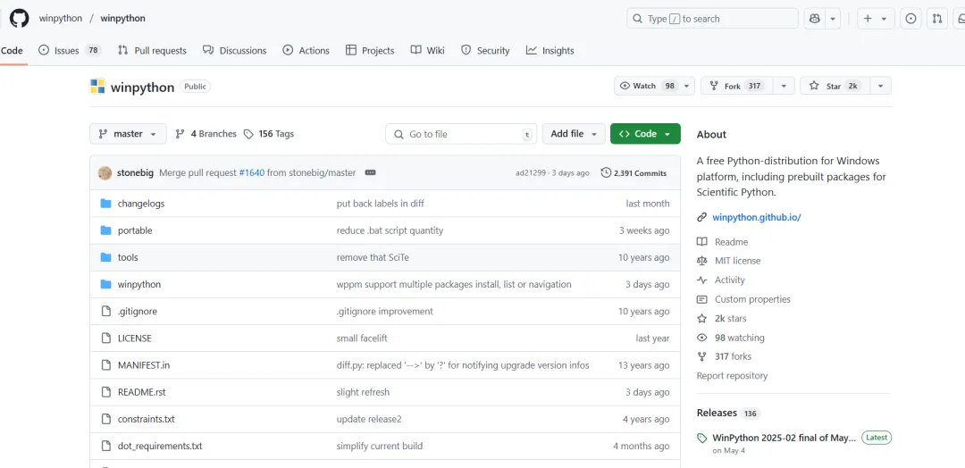Open the pull requests icon in header
This screenshot has height=468, width=965.
937,19
